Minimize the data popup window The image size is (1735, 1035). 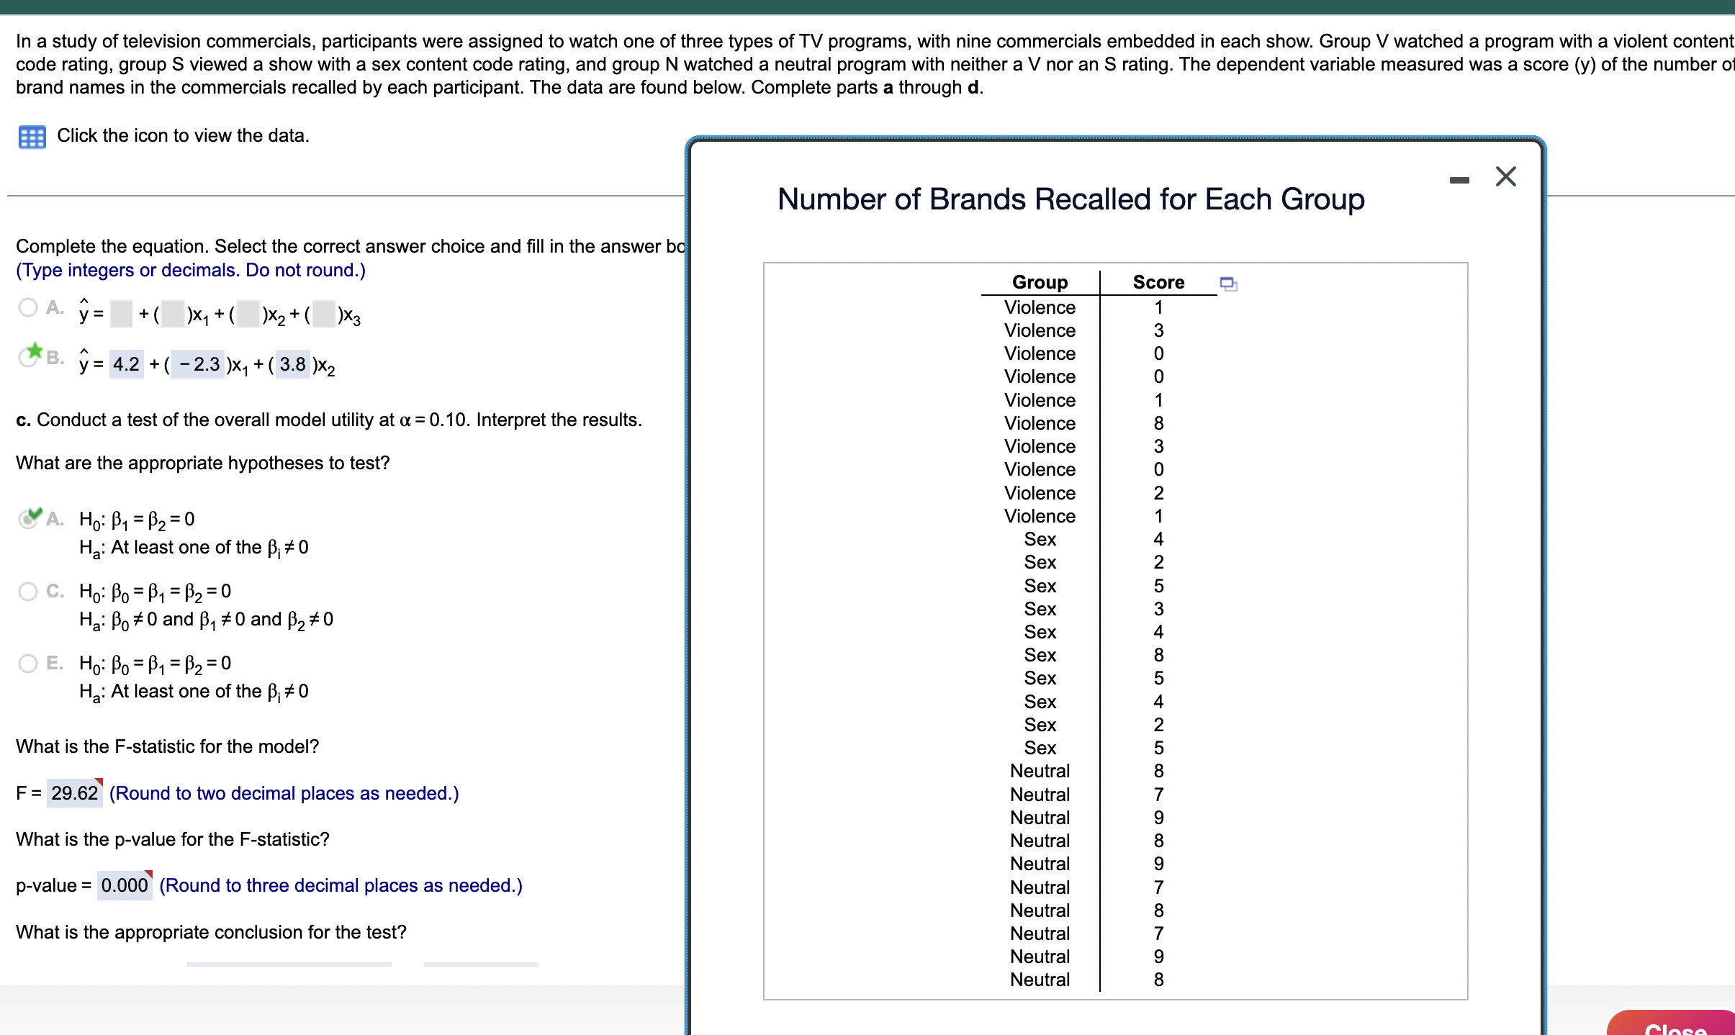pos(1459,180)
